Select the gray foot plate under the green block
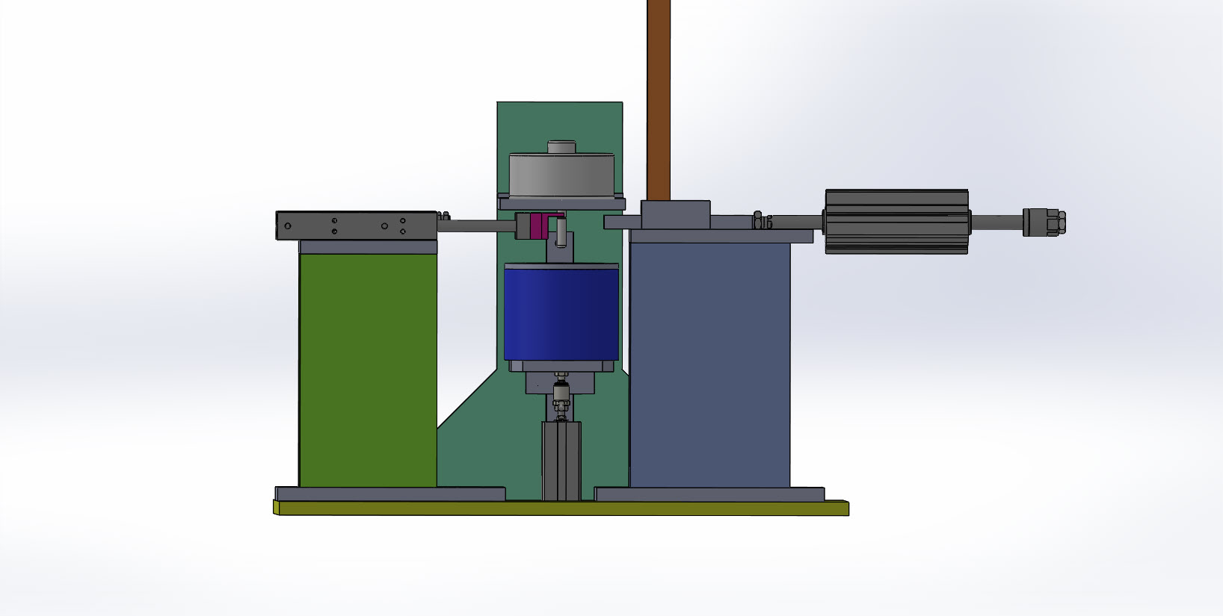This screenshot has height=616, width=1223. tap(389, 494)
